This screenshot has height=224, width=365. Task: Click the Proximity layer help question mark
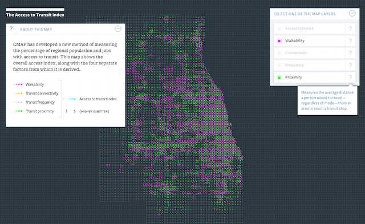[x=350, y=78]
